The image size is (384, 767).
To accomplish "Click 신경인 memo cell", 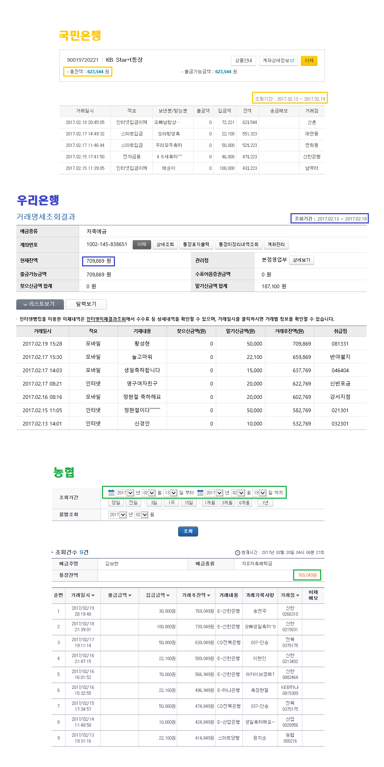I will tap(142, 424).
